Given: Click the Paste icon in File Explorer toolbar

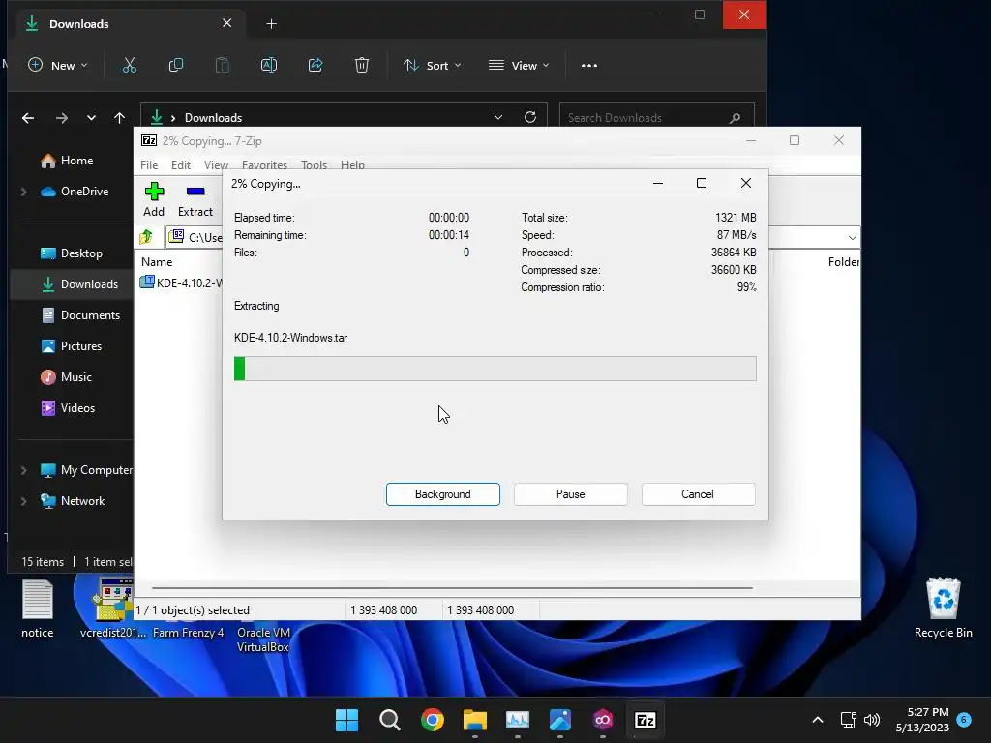Looking at the screenshot, I should coord(222,65).
